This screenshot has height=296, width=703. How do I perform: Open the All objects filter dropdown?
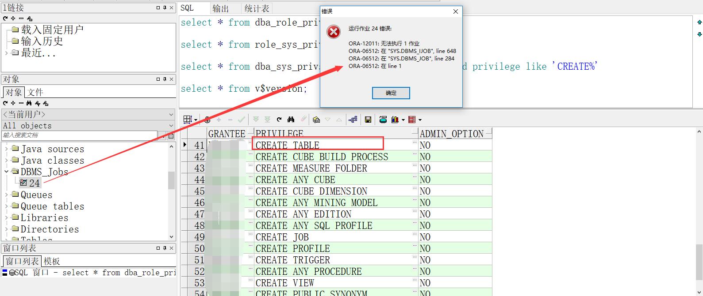point(171,126)
